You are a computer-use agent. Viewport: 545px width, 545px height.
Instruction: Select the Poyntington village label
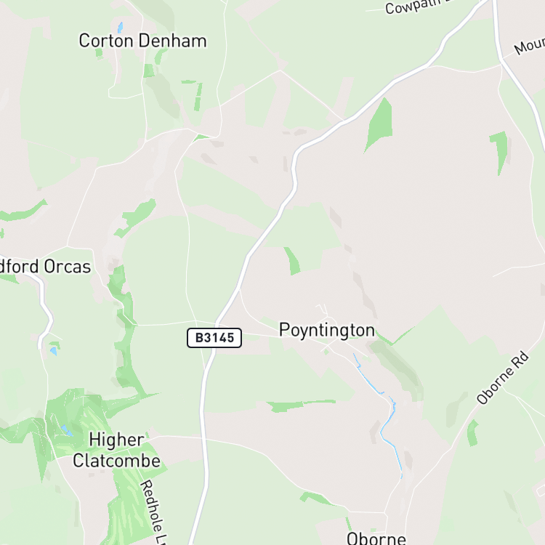coord(327,331)
